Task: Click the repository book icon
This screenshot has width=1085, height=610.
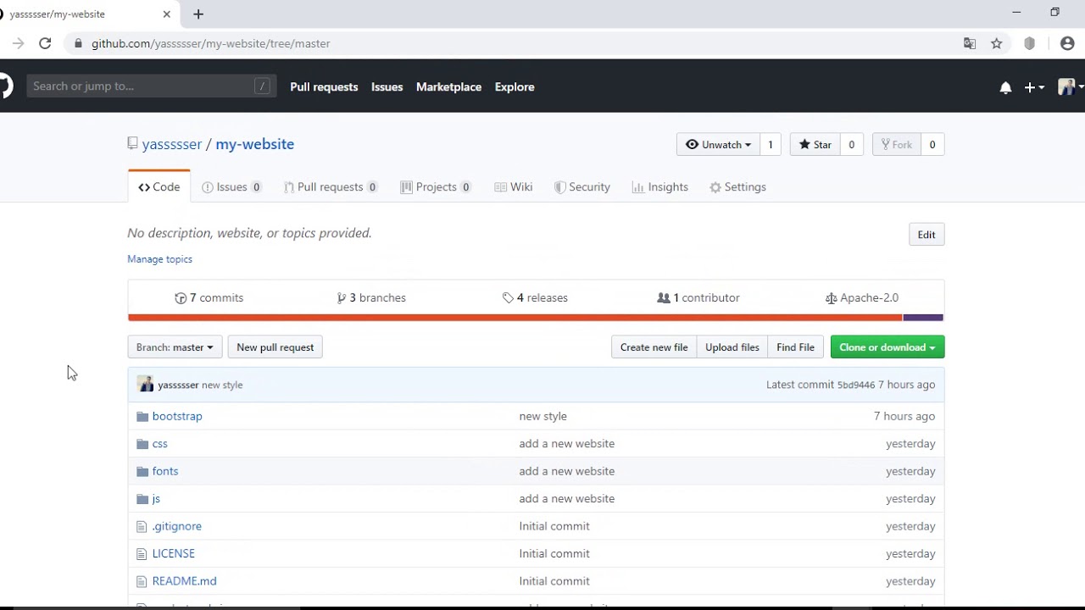Action: pos(132,144)
